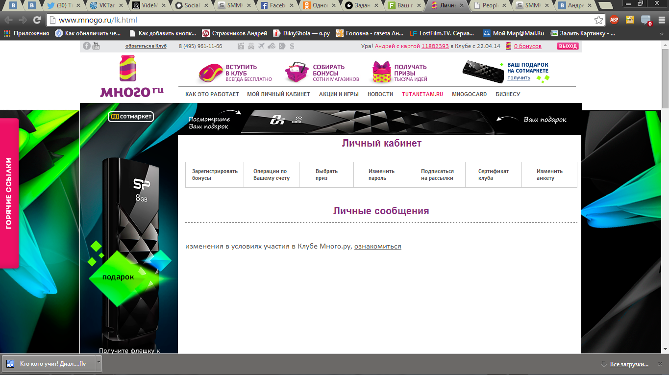This screenshot has height=375, width=669.
Task: Switch to the Одно (Odnoklassniki) browser tab
Action: [x=319, y=6]
